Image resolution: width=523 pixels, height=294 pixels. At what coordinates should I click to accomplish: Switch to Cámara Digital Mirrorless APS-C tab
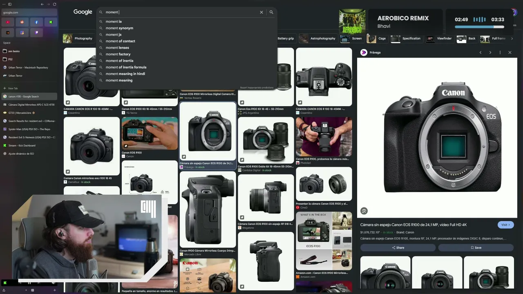29,105
